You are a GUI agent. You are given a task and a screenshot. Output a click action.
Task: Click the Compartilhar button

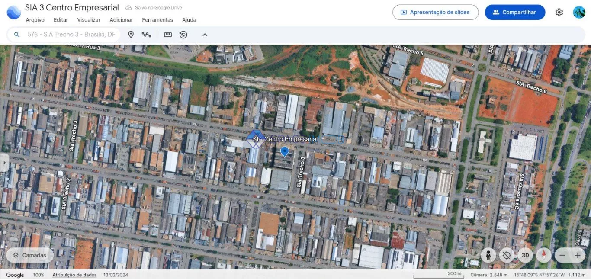tap(515, 12)
